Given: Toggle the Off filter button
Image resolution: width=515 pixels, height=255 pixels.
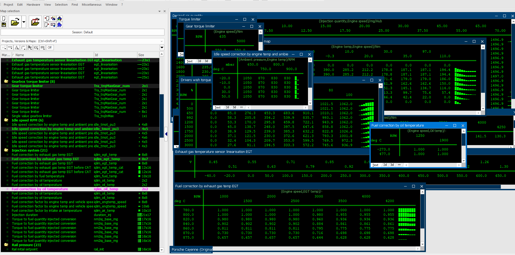Looking at the screenshot, I should point(50,48).
